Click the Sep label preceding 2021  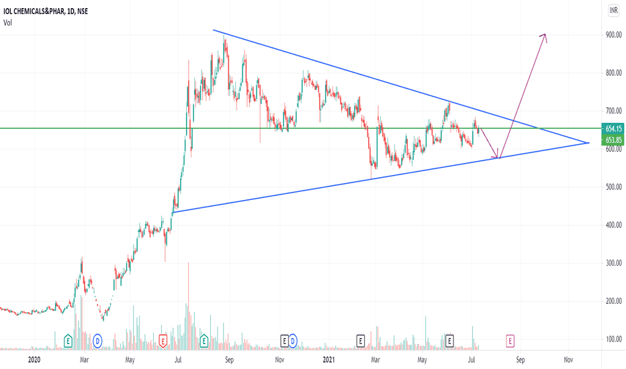pyautogui.click(x=229, y=360)
